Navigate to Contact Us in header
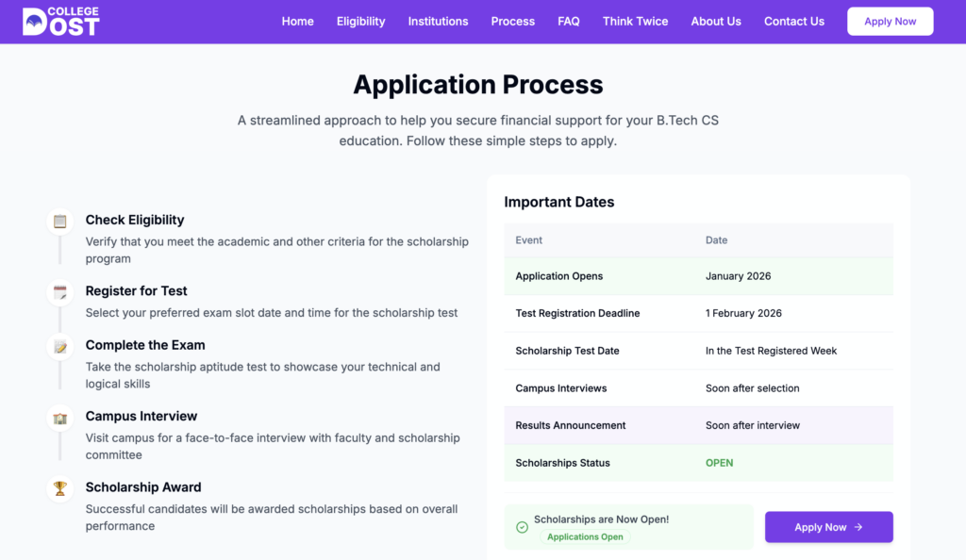 coord(793,22)
